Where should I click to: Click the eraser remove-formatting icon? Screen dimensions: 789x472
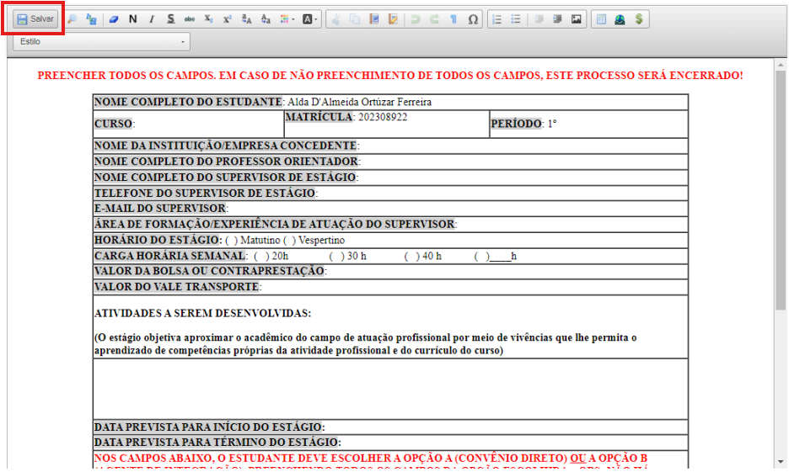114,19
